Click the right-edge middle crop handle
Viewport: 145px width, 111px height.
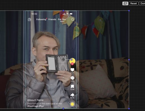click(129, 60)
